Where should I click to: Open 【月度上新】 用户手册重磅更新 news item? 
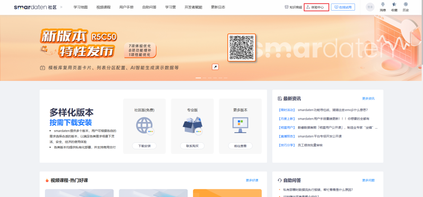tap(324, 118)
